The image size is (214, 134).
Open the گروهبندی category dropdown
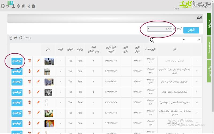pos(159,29)
